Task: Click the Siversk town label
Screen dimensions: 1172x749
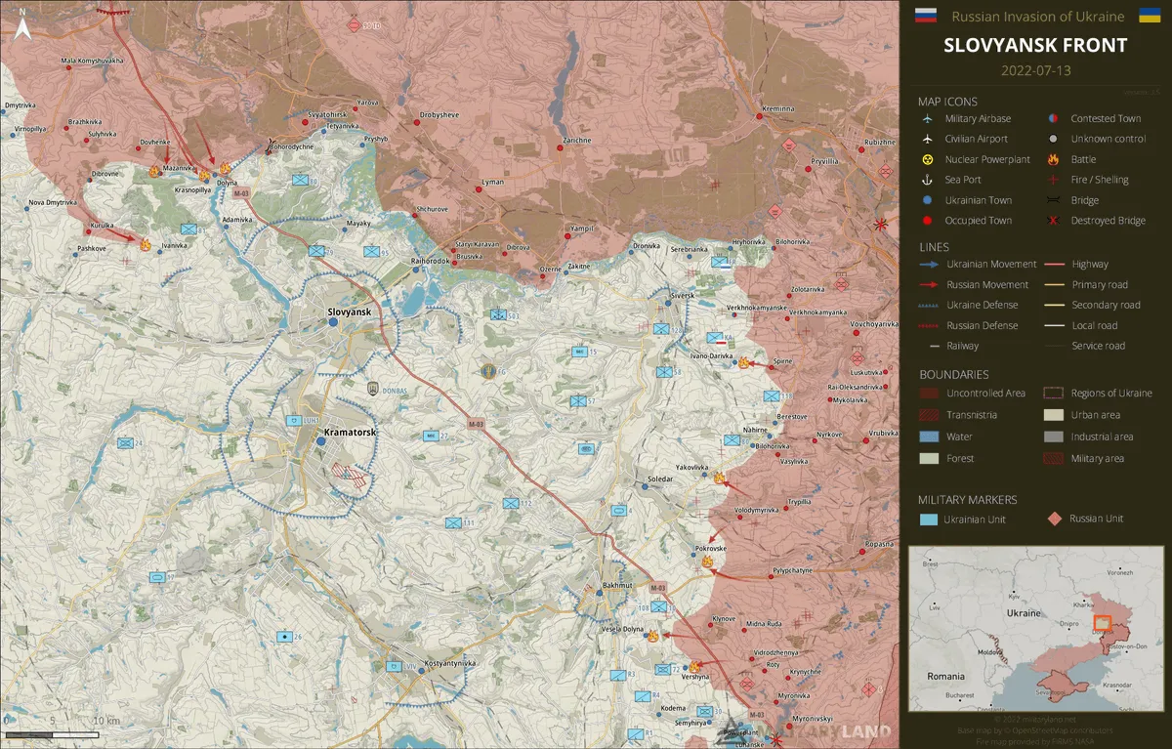Action: pos(682,295)
